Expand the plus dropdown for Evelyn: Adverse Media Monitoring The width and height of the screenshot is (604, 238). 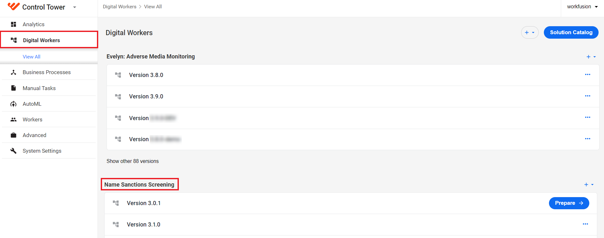(x=591, y=57)
